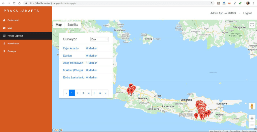Open Rekap Laporan menu item
The height and width of the screenshot is (132, 257).
point(15,36)
